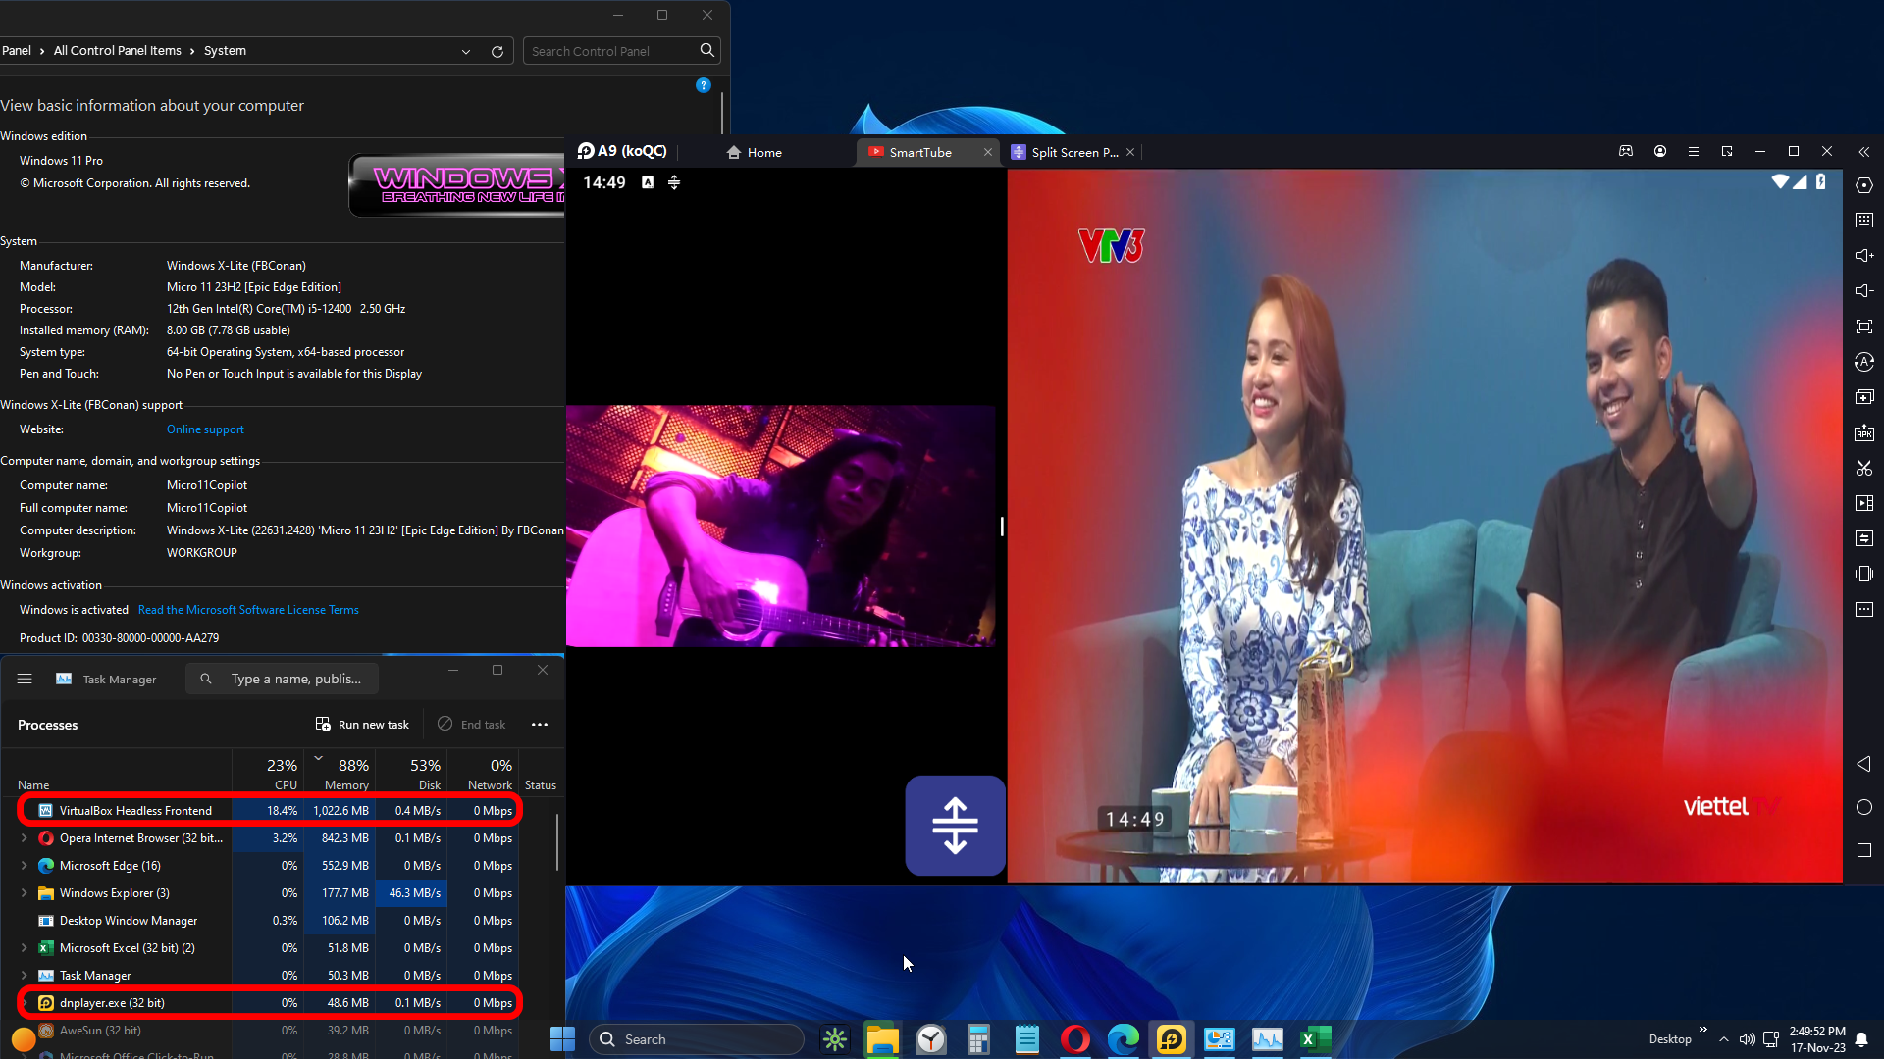This screenshot has width=1884, height=1059.
Task: Expand Microsoft Edge (16) process group
Action: (x=25, y=866)
